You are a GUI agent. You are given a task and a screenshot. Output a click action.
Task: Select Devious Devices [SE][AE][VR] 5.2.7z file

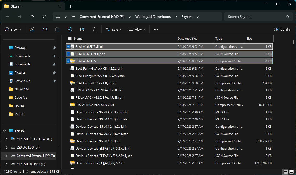(169, 163)
